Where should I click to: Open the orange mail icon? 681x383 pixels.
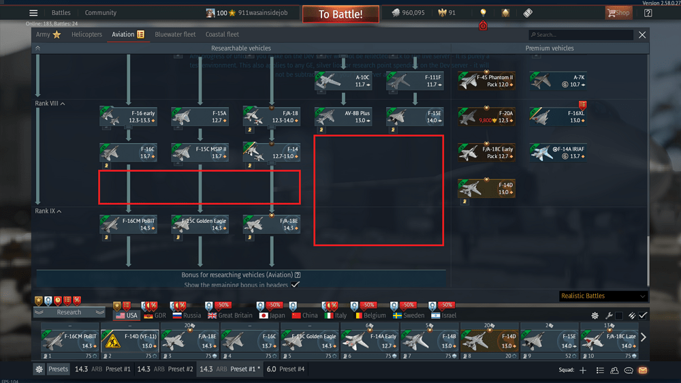pos(643,370)
